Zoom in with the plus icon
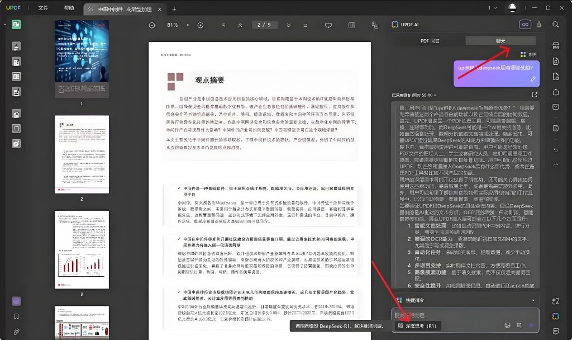Image resolution: width=572 pixels, height=340 pixels. (x=201, y=25)
